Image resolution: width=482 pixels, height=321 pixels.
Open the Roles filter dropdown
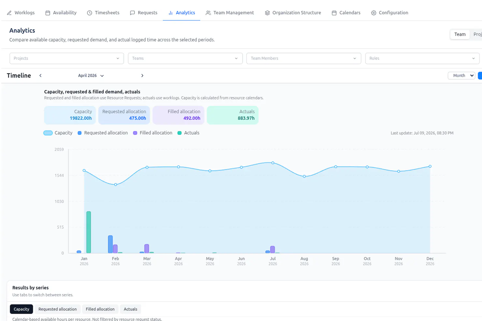[x=422, y=59]
